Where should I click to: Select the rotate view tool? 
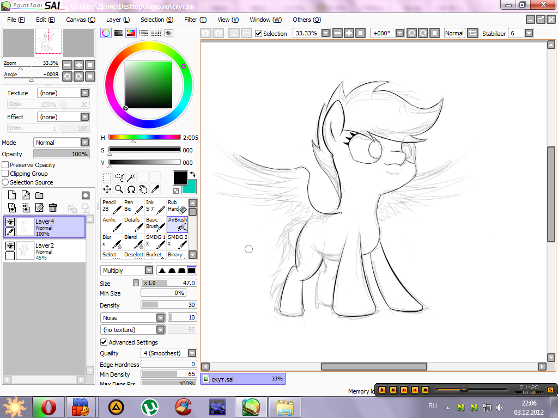[x=131, y=189]
